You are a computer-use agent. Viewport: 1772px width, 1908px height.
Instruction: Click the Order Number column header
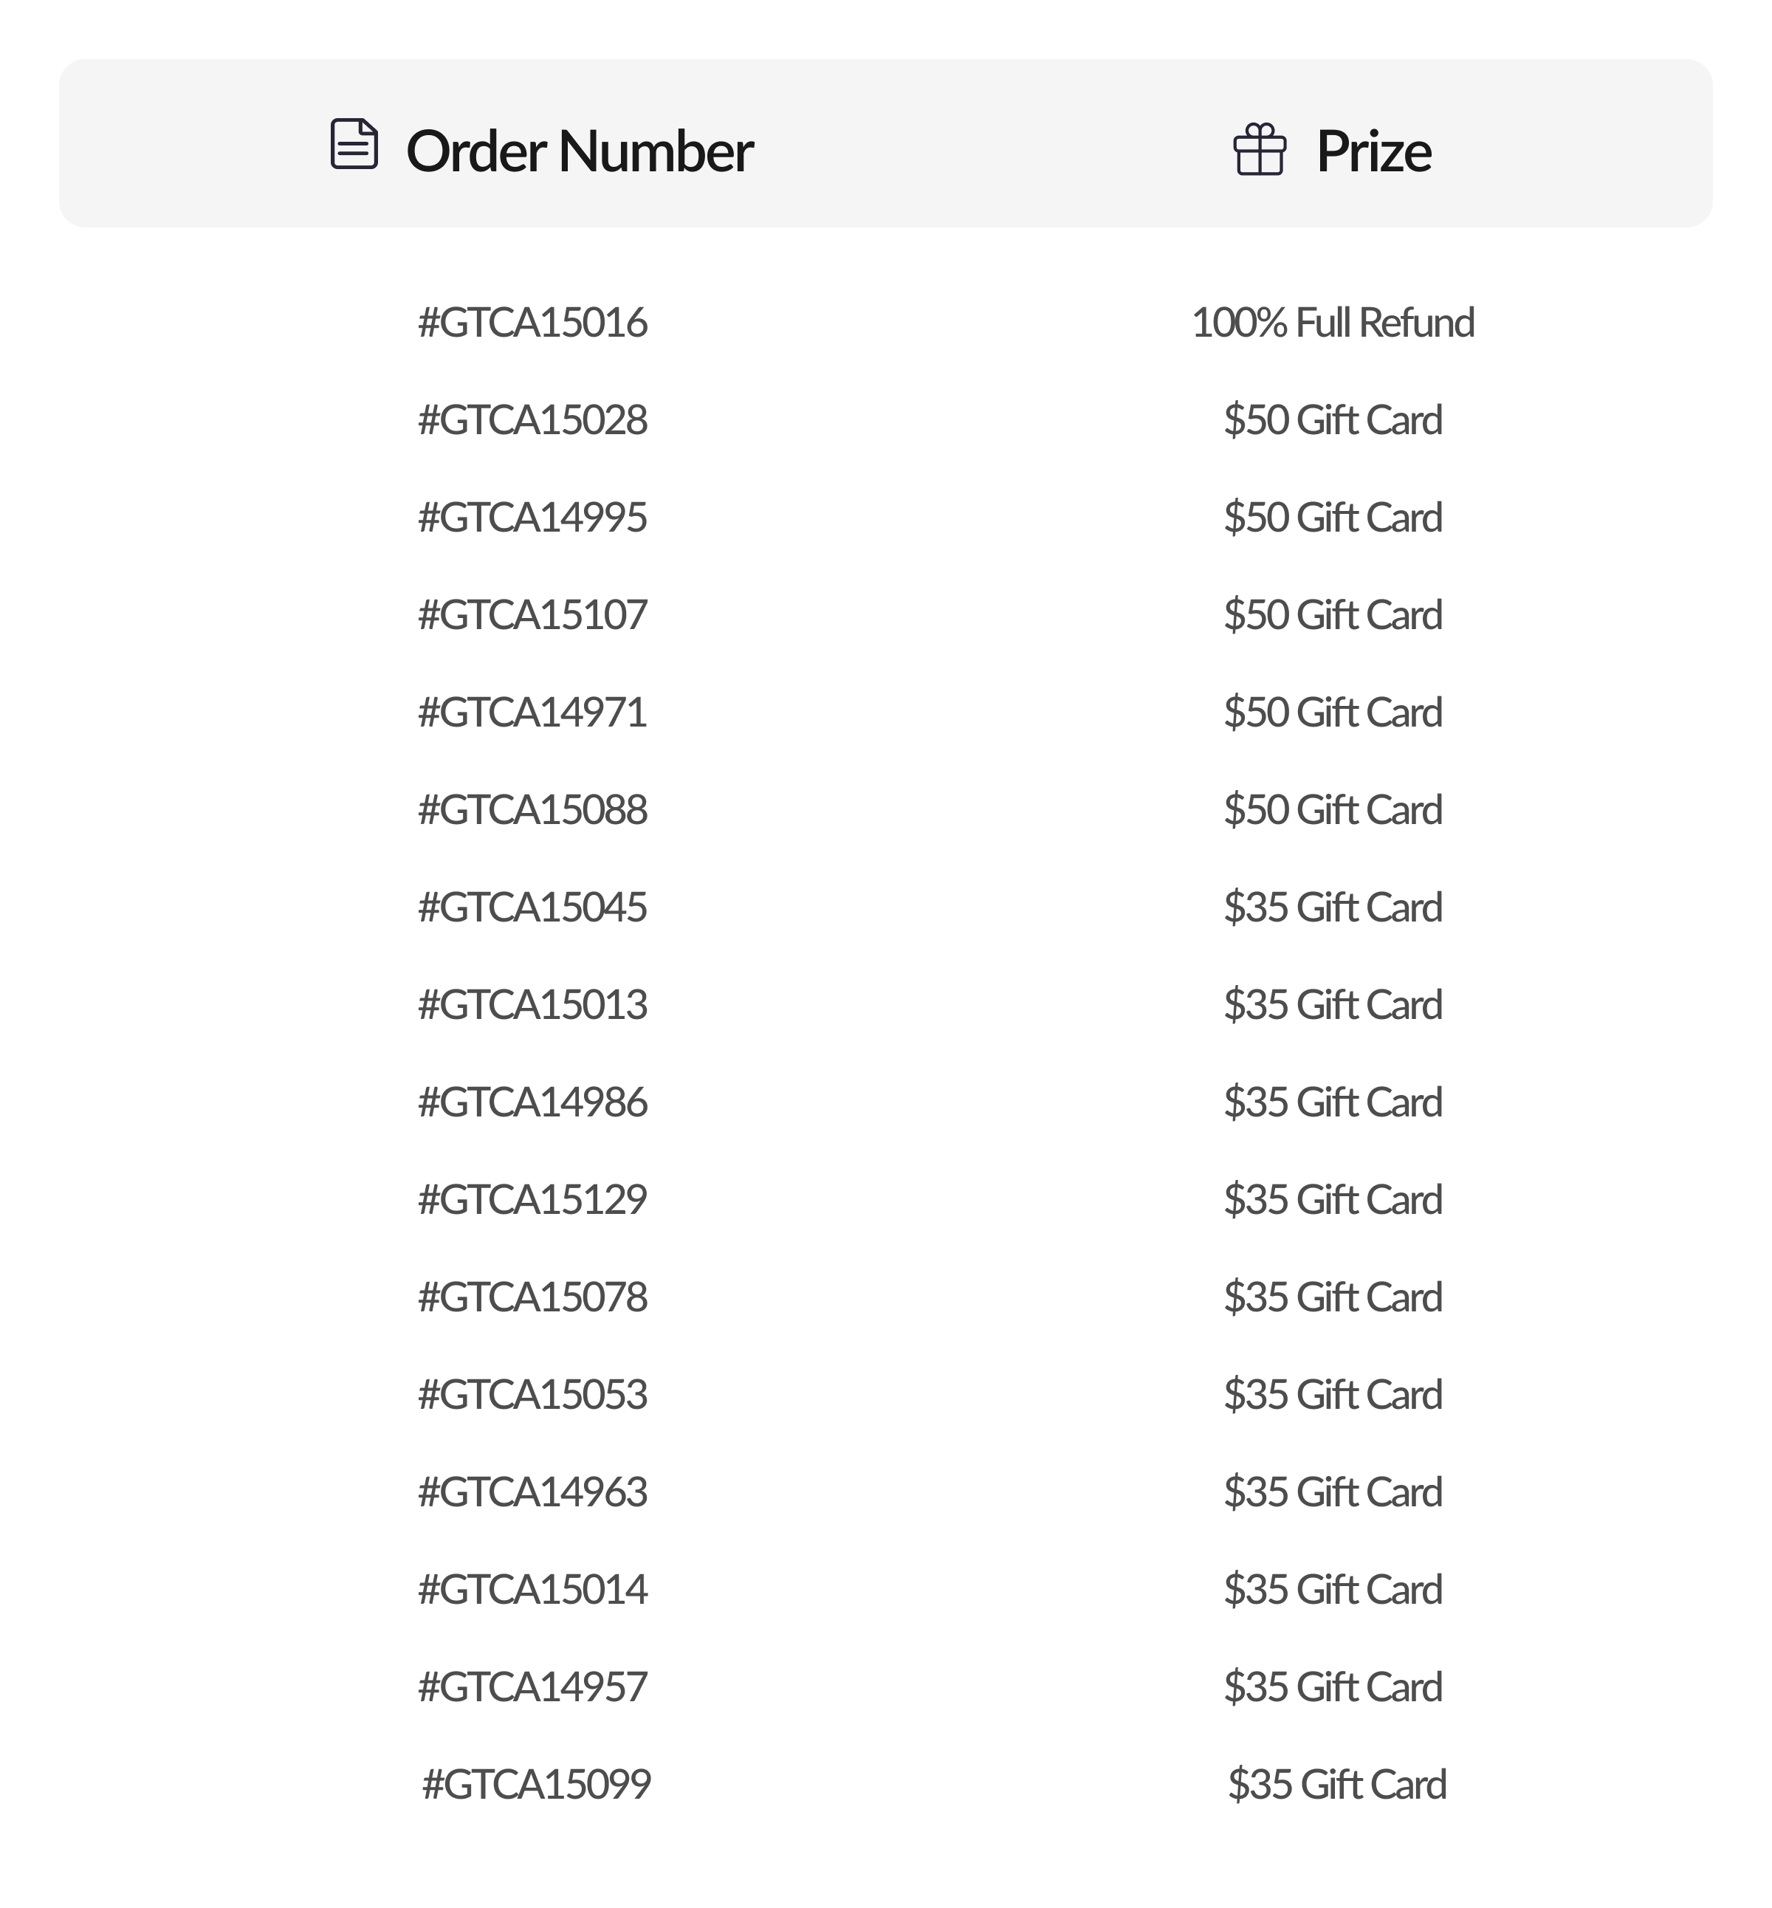point(579,151)
